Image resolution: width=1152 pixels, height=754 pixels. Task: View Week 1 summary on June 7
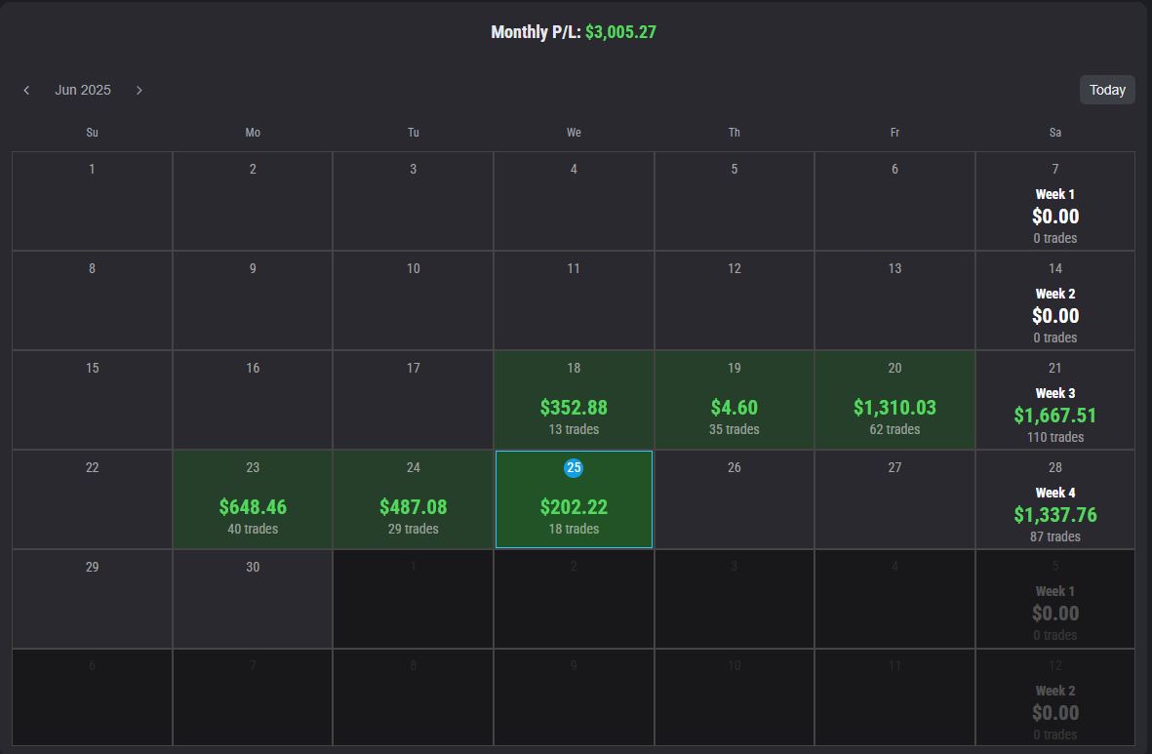click(x=1054, y=216)
